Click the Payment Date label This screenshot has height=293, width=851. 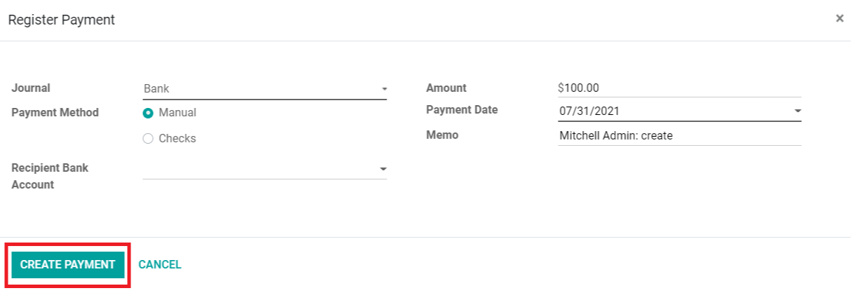pos(462,110)
